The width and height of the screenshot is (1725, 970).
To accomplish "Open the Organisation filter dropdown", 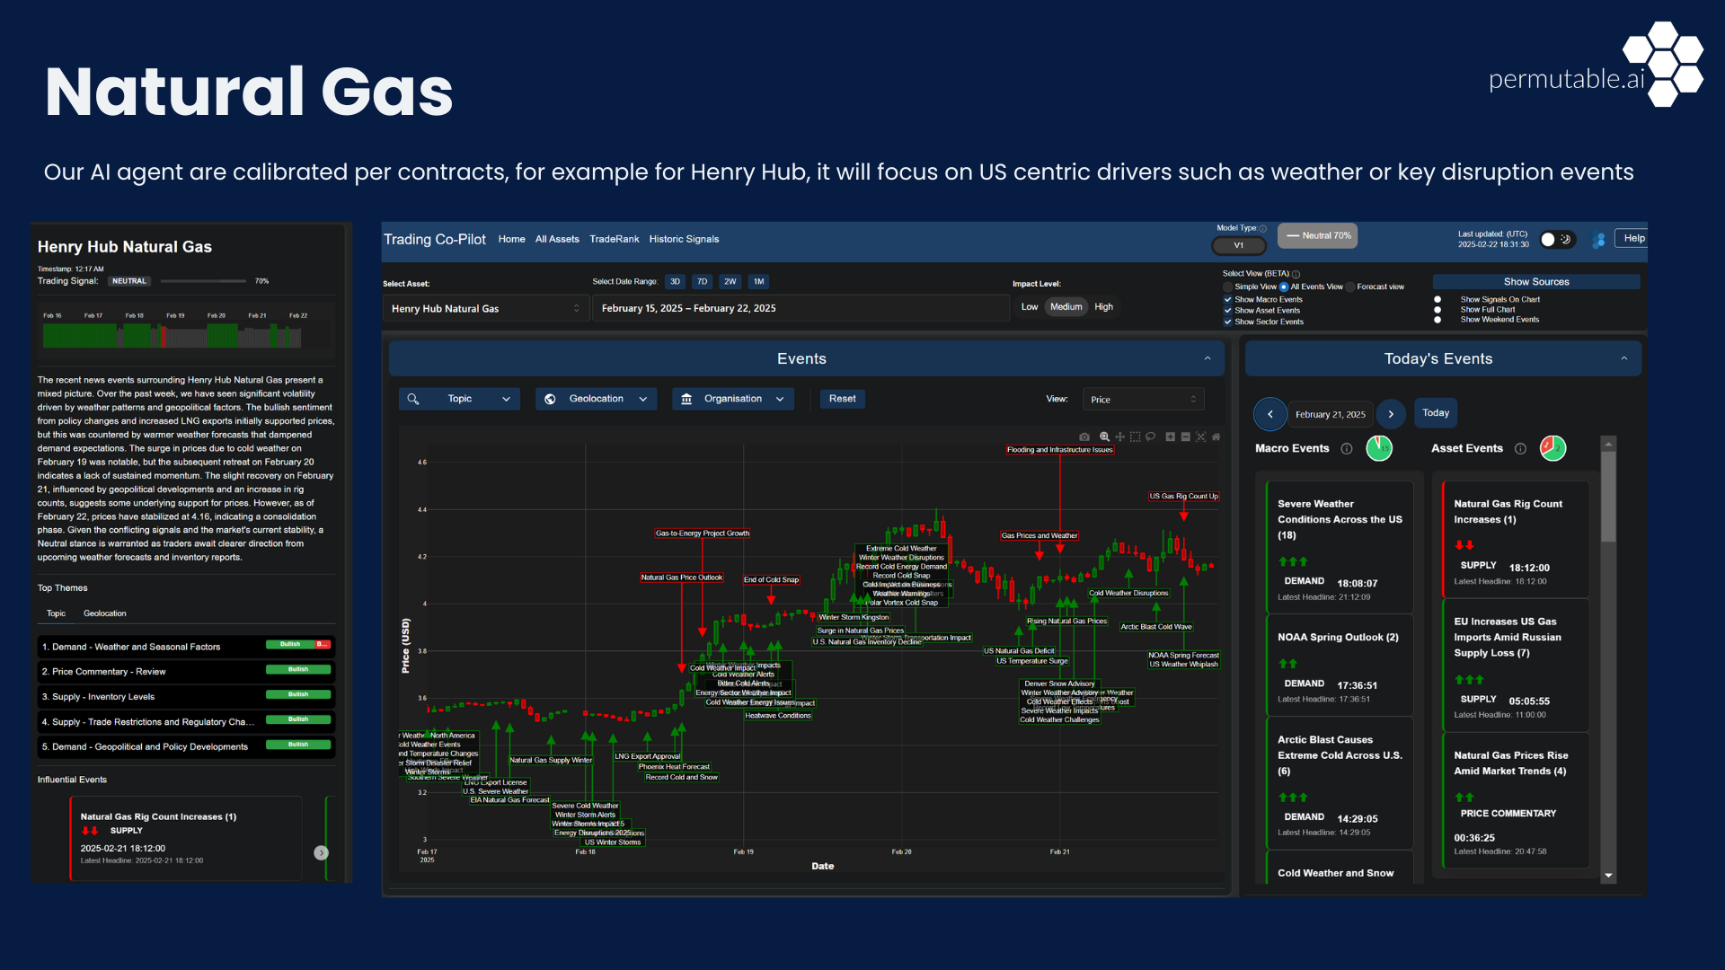I will 732,399.
